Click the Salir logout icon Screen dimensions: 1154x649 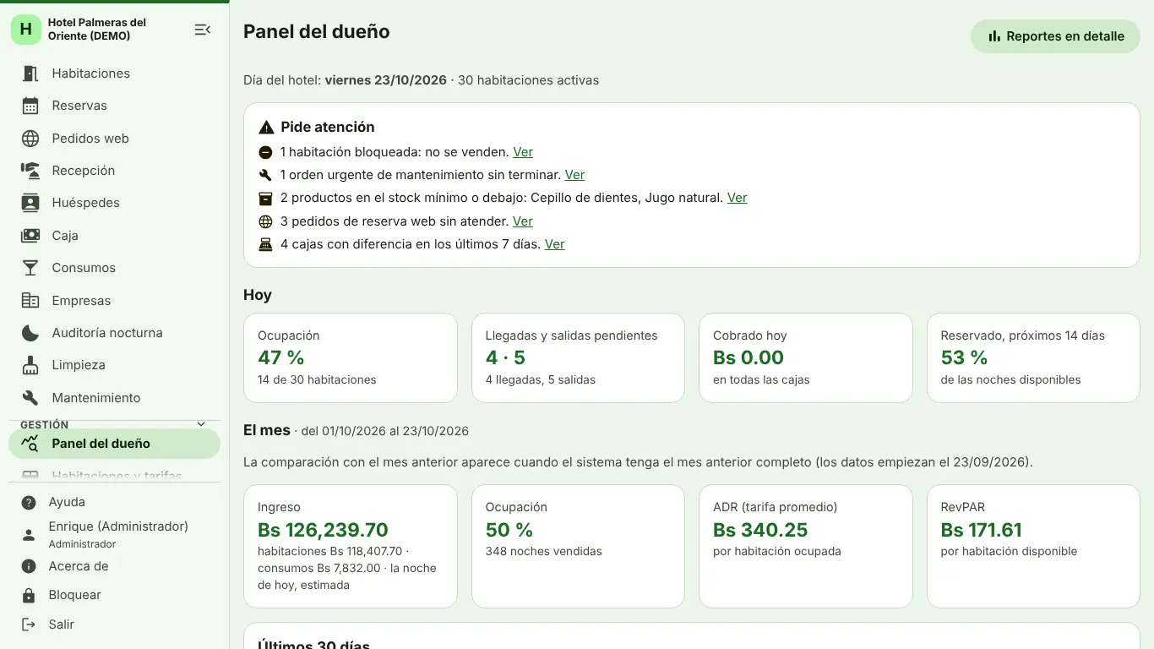coord(29,624)
